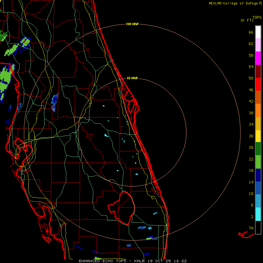This screenshot has height=263, width=263.
Task: Click the "NEXLAB-College of DuPage" text
Action: tap(234, 3)
